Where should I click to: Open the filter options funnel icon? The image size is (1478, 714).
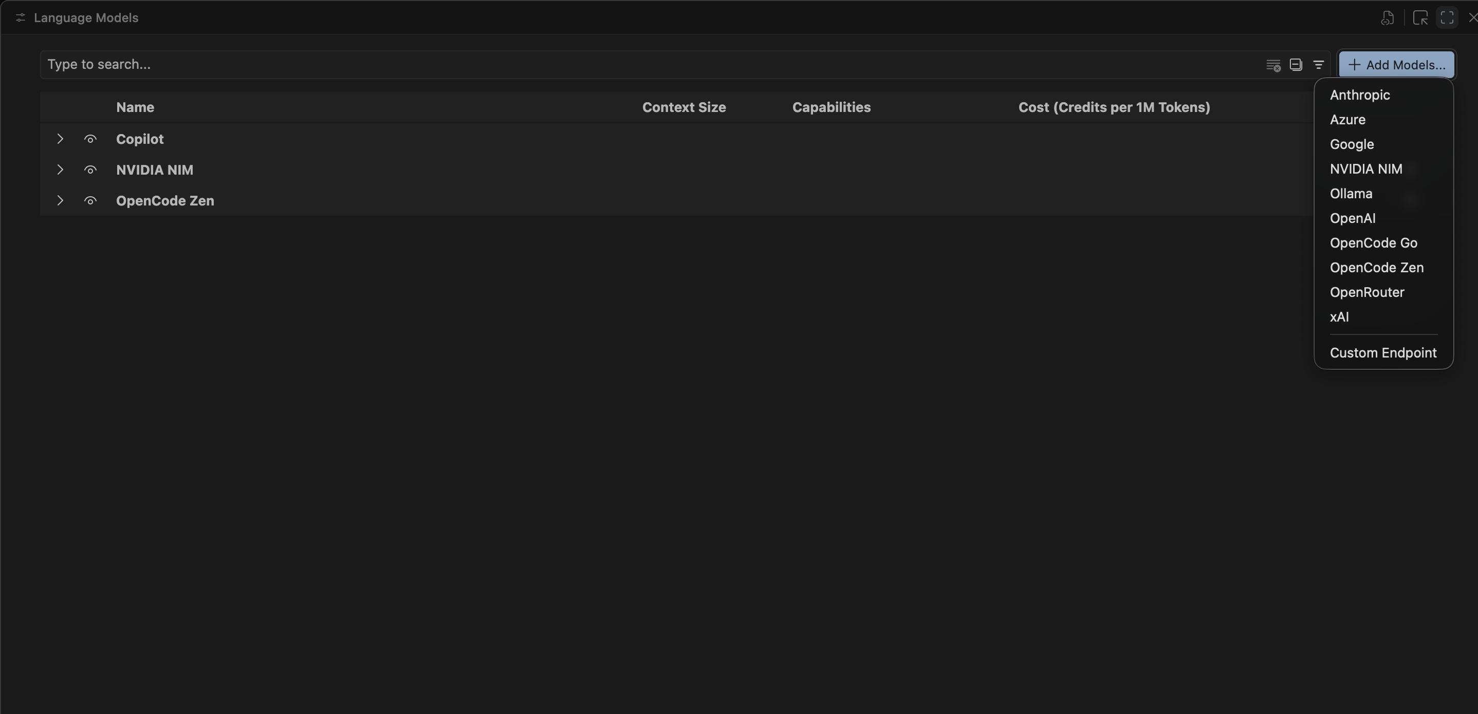pos(1319,65)
